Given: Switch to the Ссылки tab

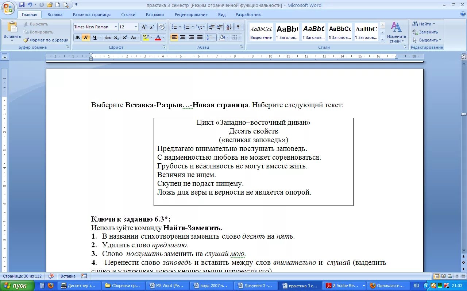Looking at the screenshot, I should (128, 15).
